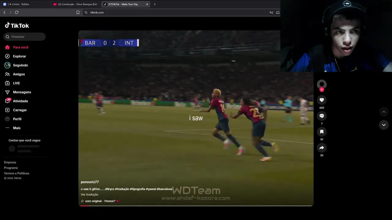Save video with bookmark icon
This screenshot has width=392, height=220.
pyautogui.click(x=322, y=132)
